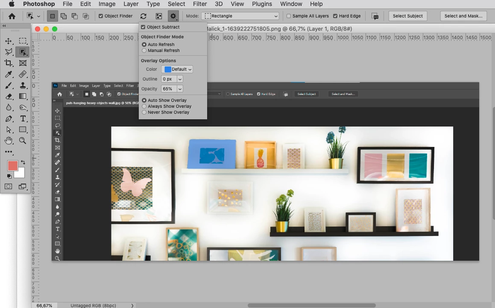
Task: Click Intersect with Selection icon
Action: [x=85, y=16]
